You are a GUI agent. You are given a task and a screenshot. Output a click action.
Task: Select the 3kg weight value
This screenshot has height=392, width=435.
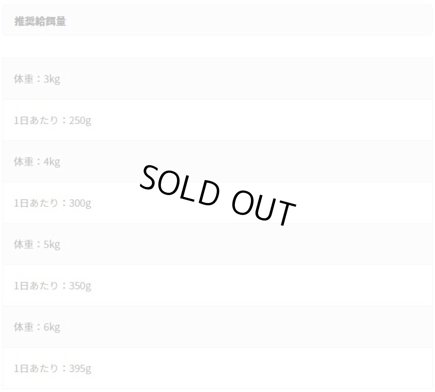click(x=52, y=79)
